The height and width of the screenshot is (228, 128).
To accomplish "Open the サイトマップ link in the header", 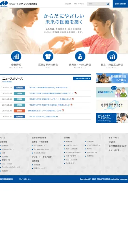I will [x=79, y=4].
